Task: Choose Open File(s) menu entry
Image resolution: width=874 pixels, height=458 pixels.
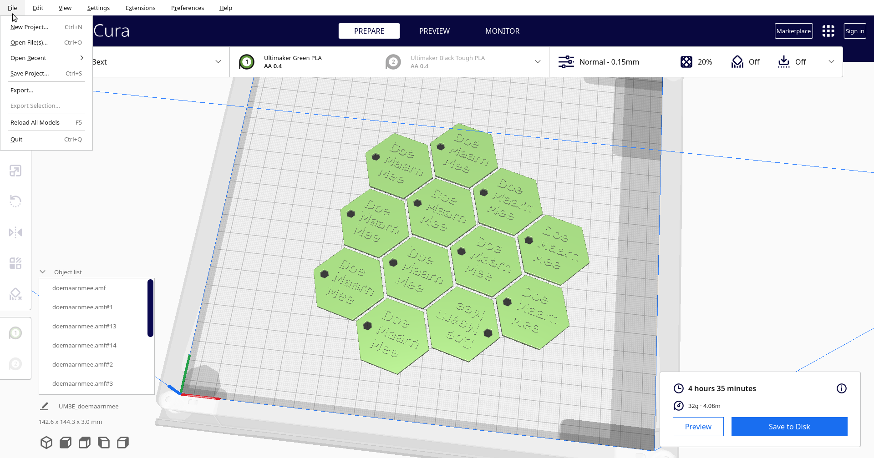Action: pyautogui.click(x=46, y=42)
